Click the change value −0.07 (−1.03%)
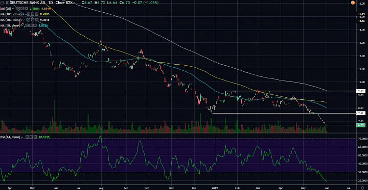The width and height of the screenshot is (368, 190). [x=145, y=3]
